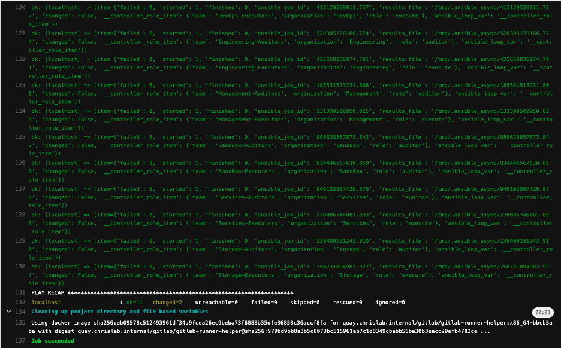Click the 'SandBox-Executors' team name
Screen dimensions: 561x348
[246, 172]
